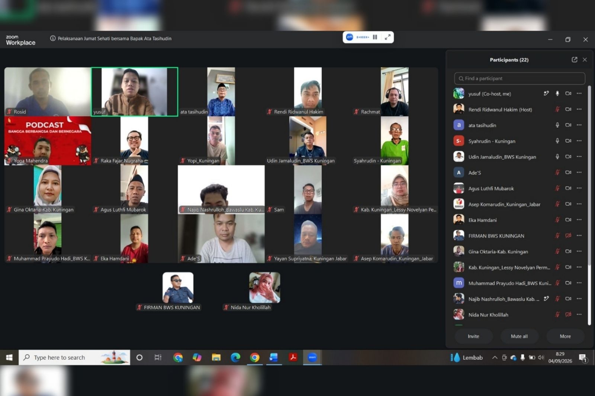This screenshot has width=595, height=396.
Task: Select Najib Nashrulloh's video tile
Action: [221, 189]
